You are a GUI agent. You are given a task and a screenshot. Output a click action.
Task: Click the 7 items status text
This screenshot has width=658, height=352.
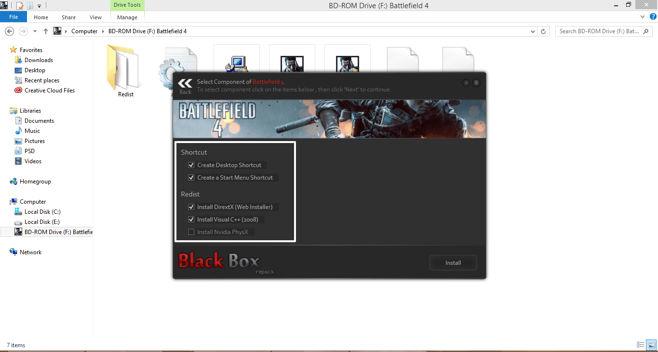(x=16, y=345)
